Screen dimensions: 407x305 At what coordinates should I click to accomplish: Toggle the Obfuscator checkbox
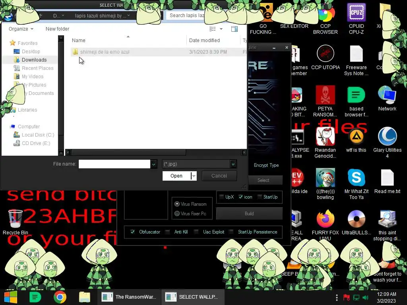[133, 232]
